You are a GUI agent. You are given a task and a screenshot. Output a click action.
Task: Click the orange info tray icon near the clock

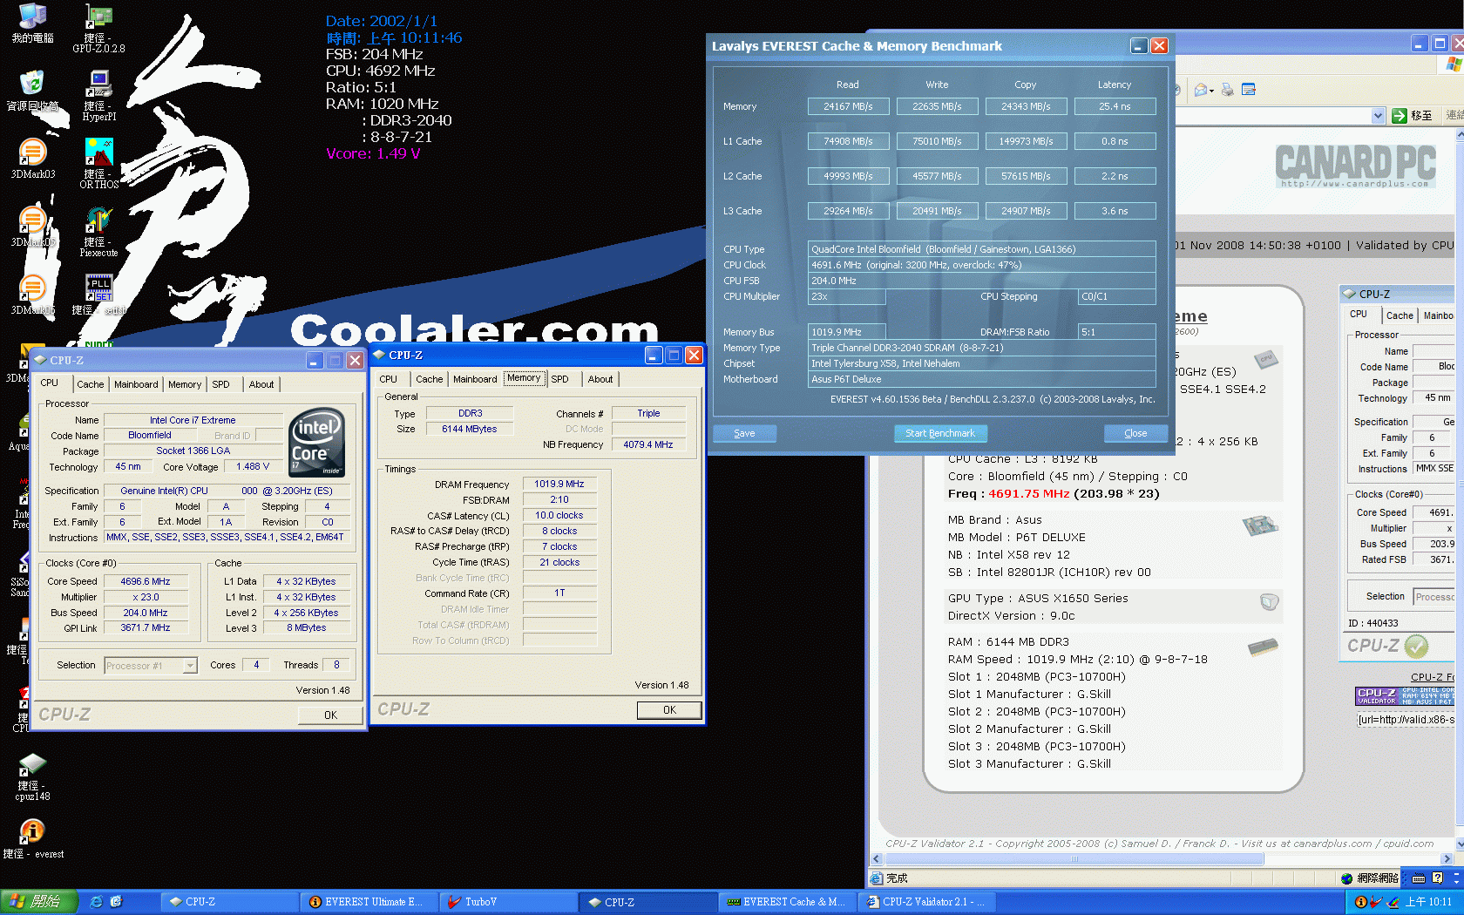click(x=1360, y=902)
